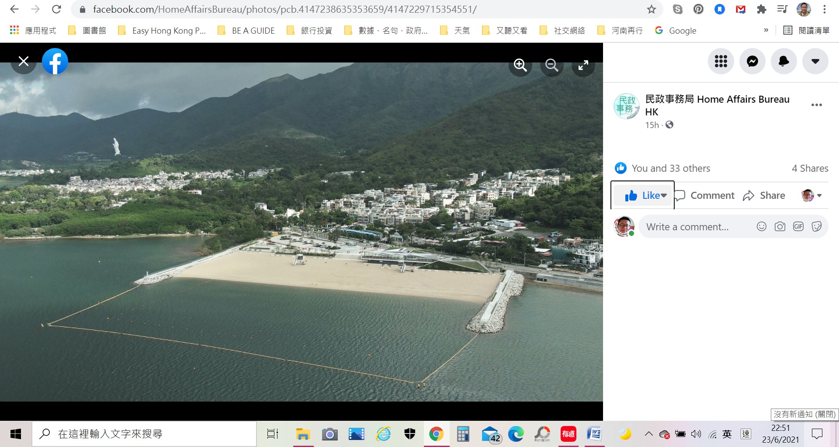Open the Windows Start menu
839x447 pixels.
click(x=16, y=434)
